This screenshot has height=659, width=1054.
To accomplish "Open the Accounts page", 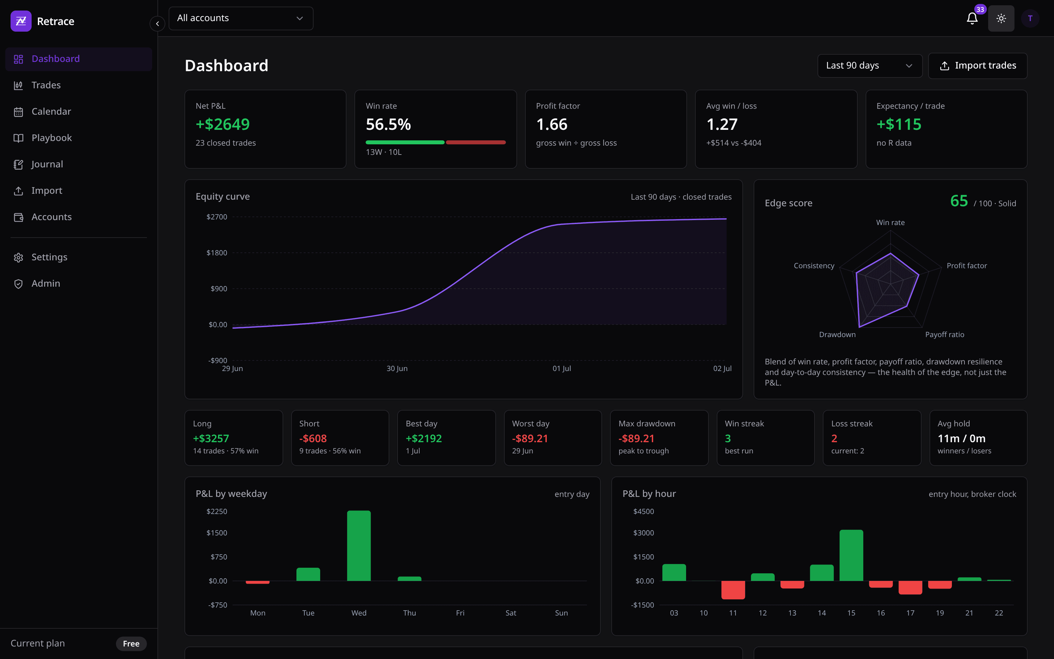I will [78, 217].
